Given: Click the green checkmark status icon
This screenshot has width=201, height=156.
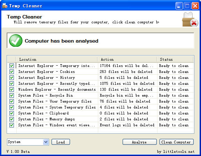Looking at the screenshot, I should click(16, 40).
